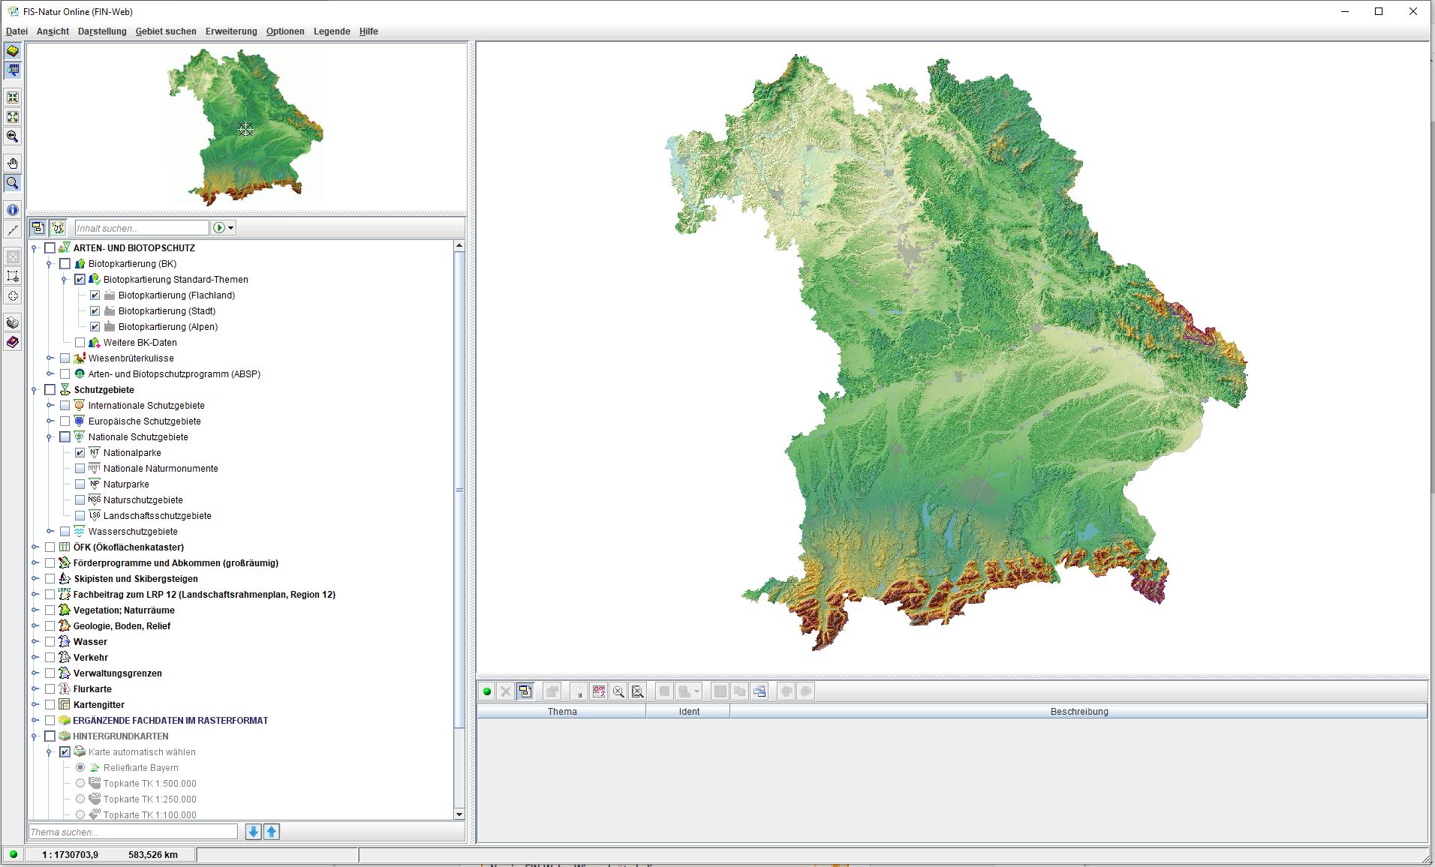Open the Datei menu

[17, 31]
